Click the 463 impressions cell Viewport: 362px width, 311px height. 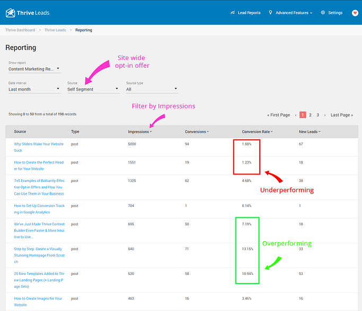click(131, 298)
